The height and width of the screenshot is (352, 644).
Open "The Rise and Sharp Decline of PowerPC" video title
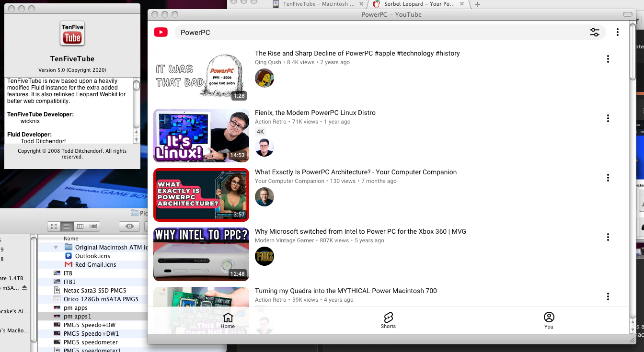[x=357, y=53]
